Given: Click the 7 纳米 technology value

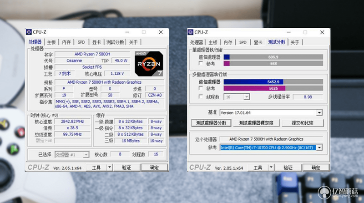Looking at the screenshot, I should [65, 74].
